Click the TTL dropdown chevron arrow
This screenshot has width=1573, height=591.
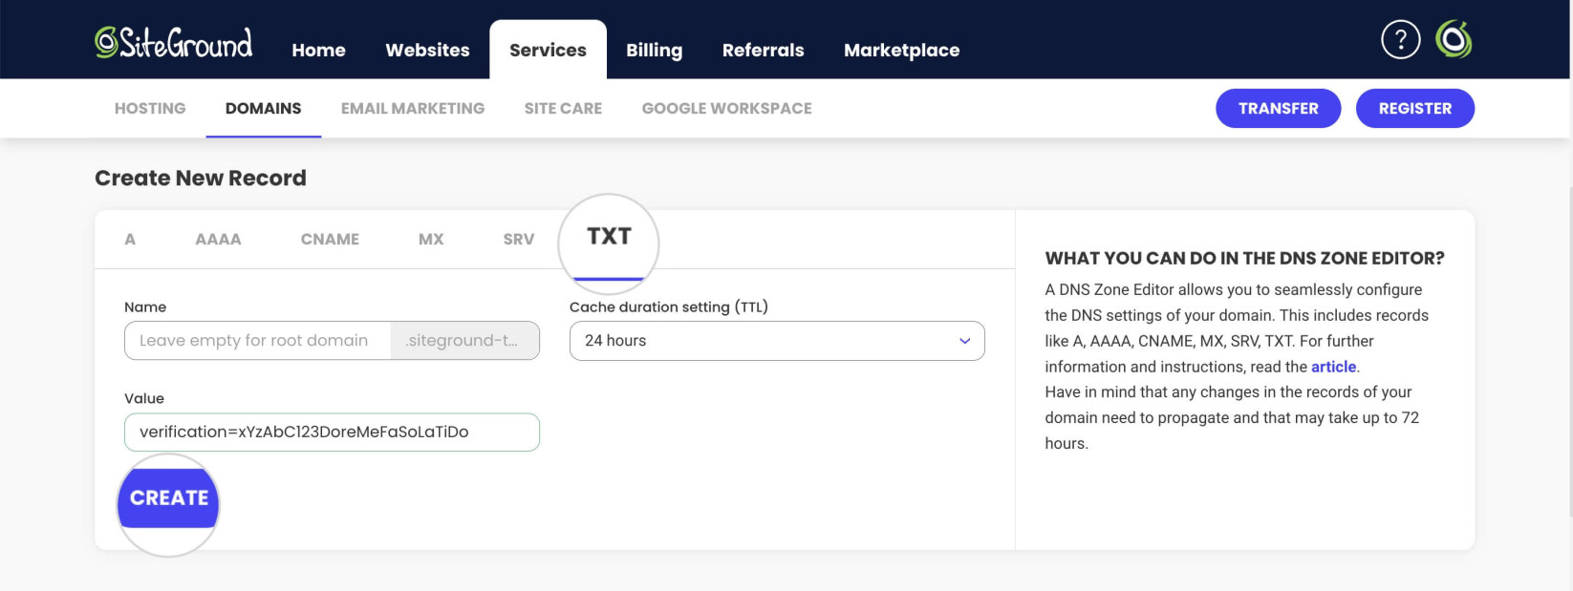(964, 341)
